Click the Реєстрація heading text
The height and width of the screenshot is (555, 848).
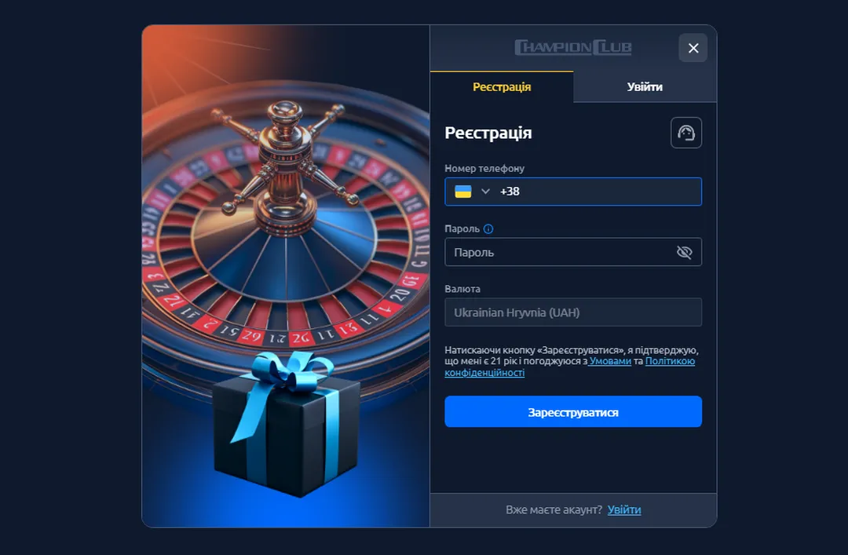488,133
